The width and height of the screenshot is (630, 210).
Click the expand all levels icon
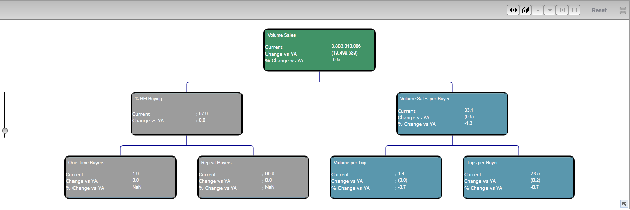click(525, 10)
